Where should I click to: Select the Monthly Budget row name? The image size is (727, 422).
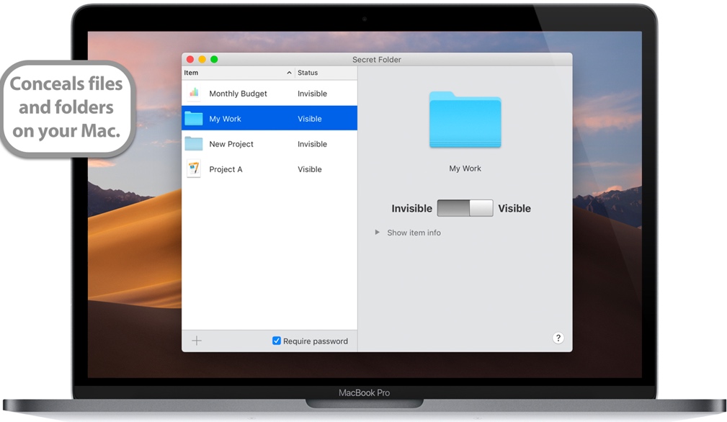[238, 94]
